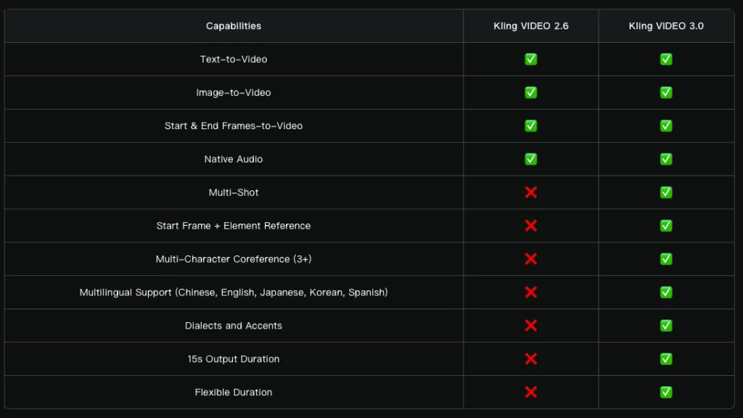Image resolution: width=743 pixels, height=418 pixels.
Task: Click the green check for Text-to-Video under Kling VIDEO 2.6
Action: click(x=530, y=60)
